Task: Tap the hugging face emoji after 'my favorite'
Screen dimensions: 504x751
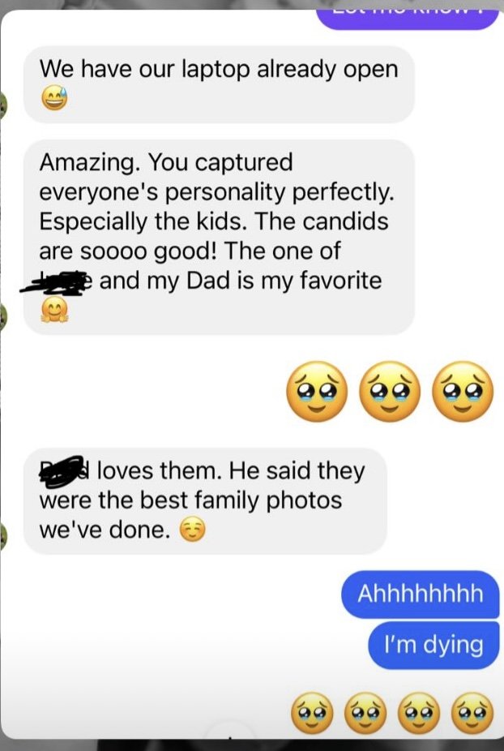Action: tap(54, 309)
